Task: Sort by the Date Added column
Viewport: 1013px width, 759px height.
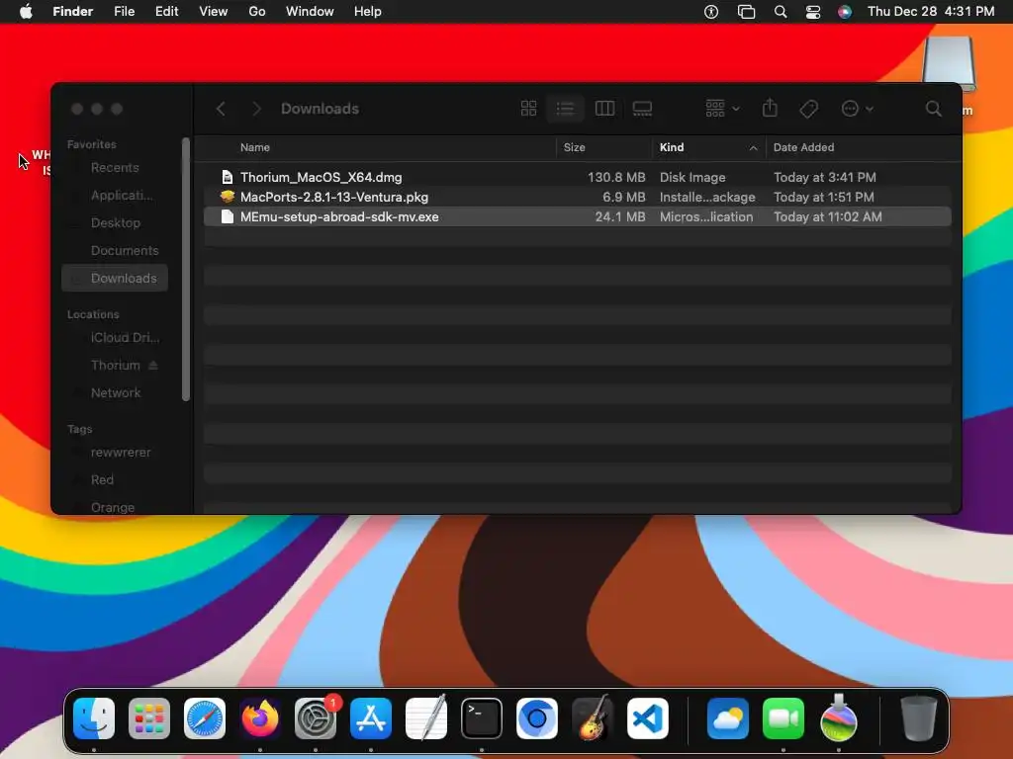Action: [803, 147]
